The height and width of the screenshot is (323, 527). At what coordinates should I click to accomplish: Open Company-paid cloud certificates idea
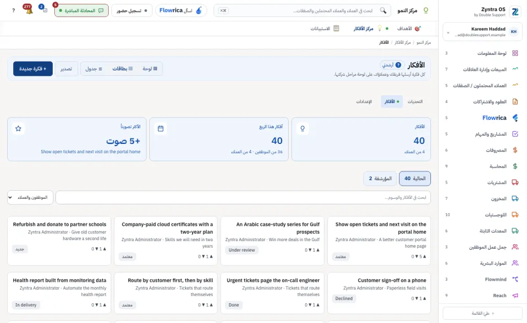point(166,241)
